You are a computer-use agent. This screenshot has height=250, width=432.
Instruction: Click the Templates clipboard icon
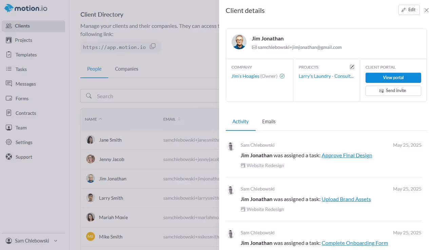point(9,55)
